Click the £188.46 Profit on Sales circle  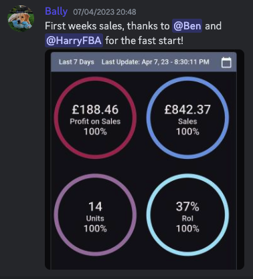click(95, 117)
